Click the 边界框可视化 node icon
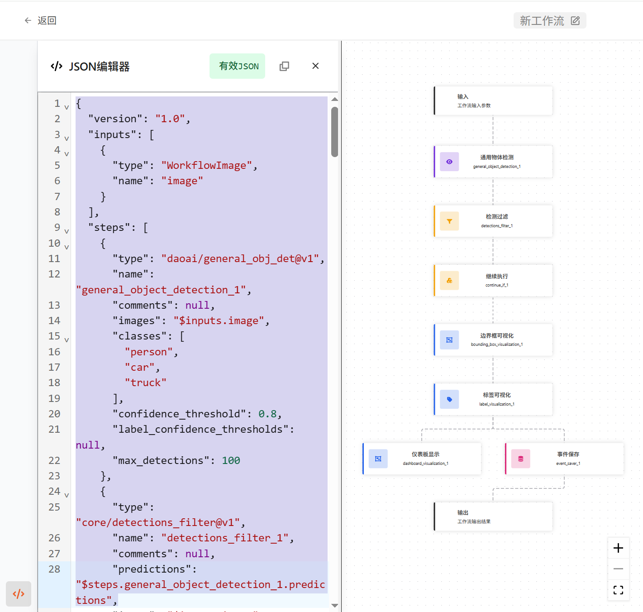Viewport: 643px width, 612px height. [x=449, y=340]
